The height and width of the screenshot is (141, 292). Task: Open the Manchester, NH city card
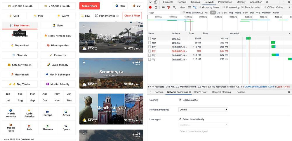pos(111,109)
